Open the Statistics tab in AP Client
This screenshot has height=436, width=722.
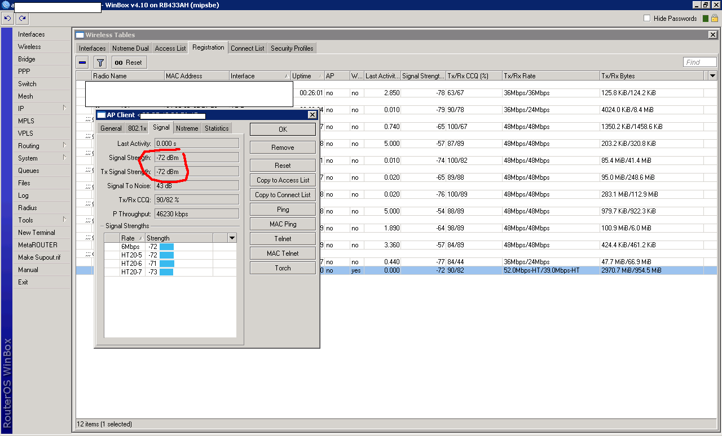(217, 128)
